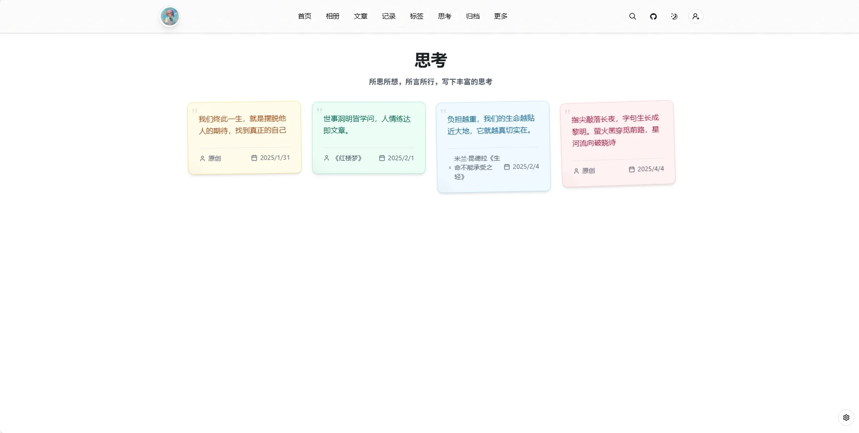The width and height of the screenshot is (859, 433).
Task: Click the date 2025/2/1
Action: (401, 158)
